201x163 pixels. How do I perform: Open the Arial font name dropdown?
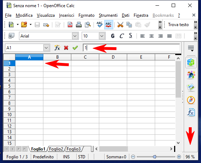point(75,36)
